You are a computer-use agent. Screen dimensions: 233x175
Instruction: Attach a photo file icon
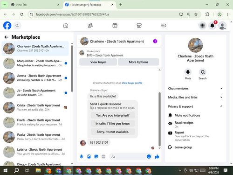[89, 156]
